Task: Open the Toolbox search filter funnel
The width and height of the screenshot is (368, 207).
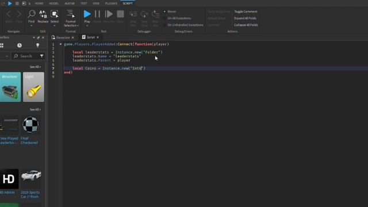Action: pos(41,56)
